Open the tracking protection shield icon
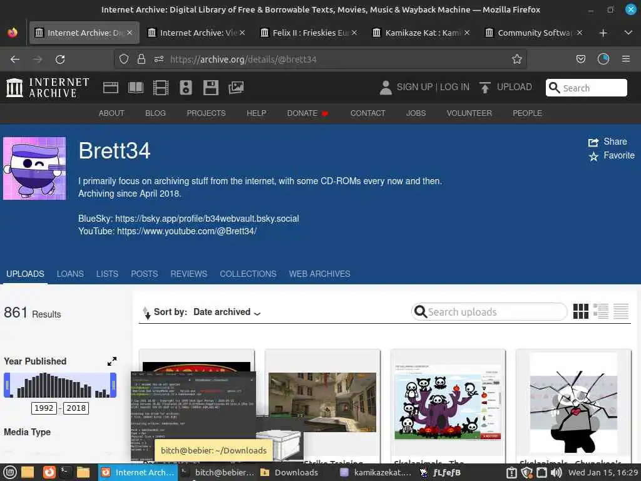641x481 pixels. coord(124,59)
